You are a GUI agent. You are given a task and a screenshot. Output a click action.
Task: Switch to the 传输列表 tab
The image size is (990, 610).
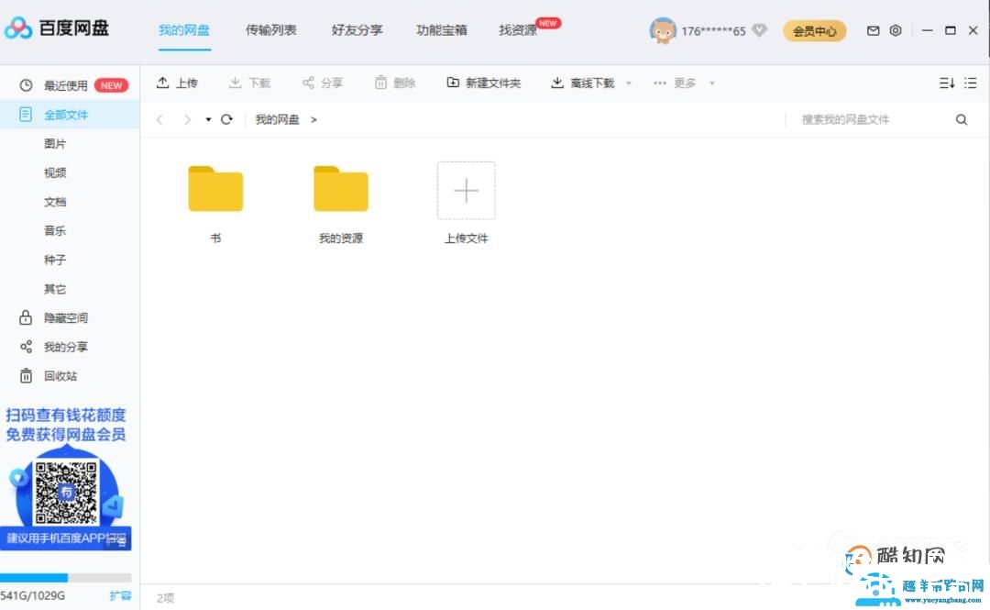point(270,29)
